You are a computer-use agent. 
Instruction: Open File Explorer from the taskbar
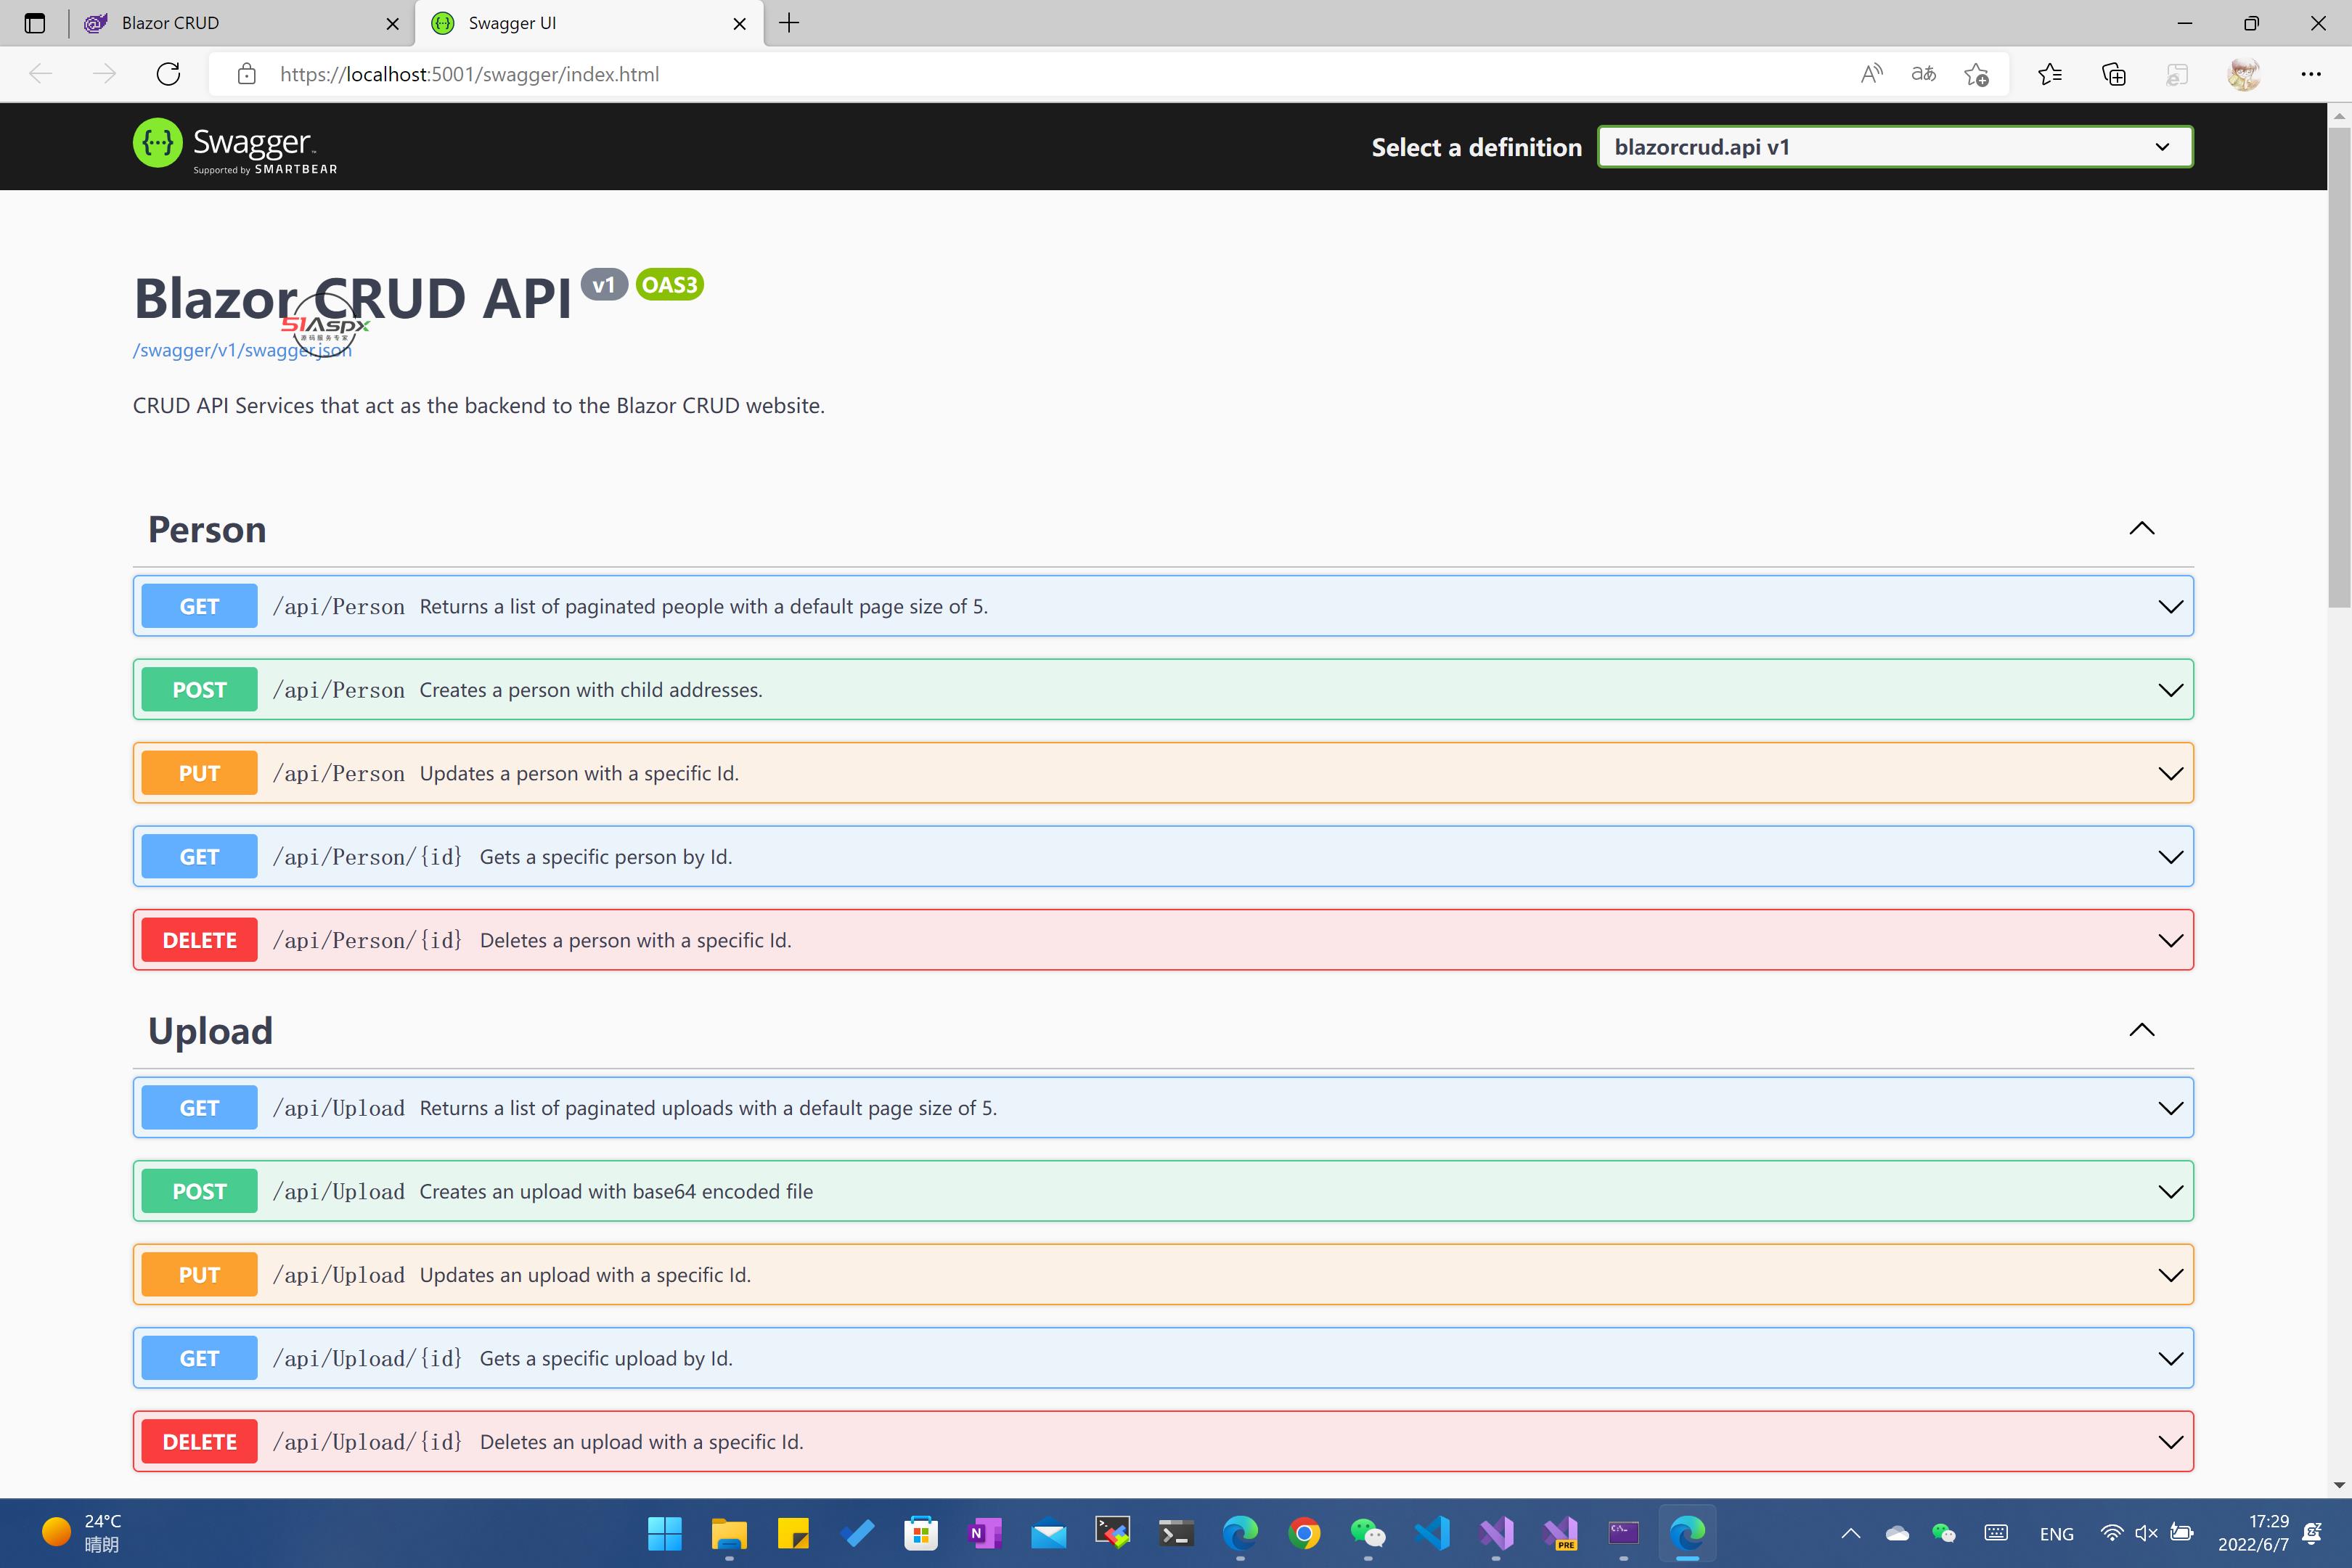[x=729, y=1533]
